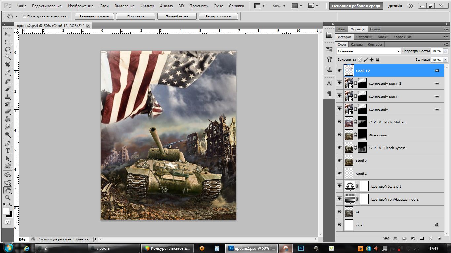Switch to the Стили tab
451x253 pixels.
point(375,29)
